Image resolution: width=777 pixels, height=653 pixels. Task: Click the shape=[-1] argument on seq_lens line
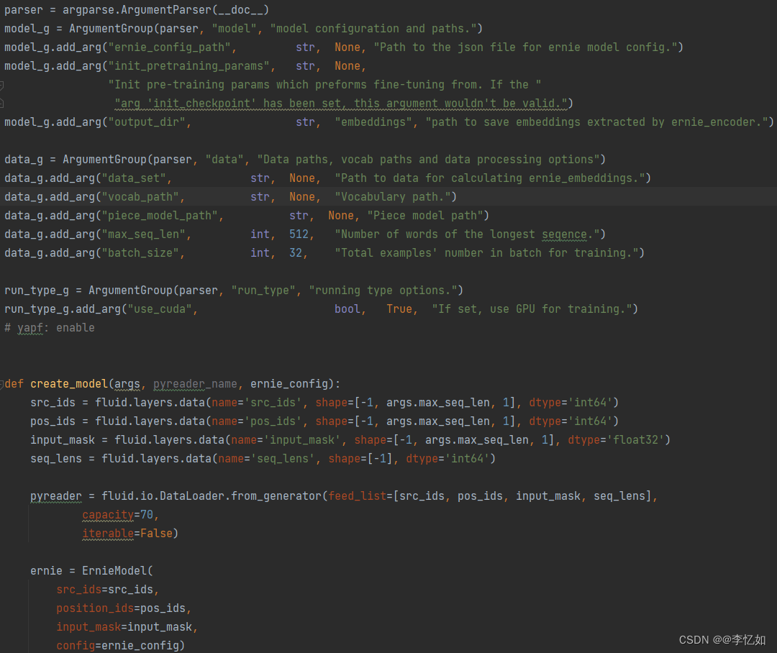[360, 459]
